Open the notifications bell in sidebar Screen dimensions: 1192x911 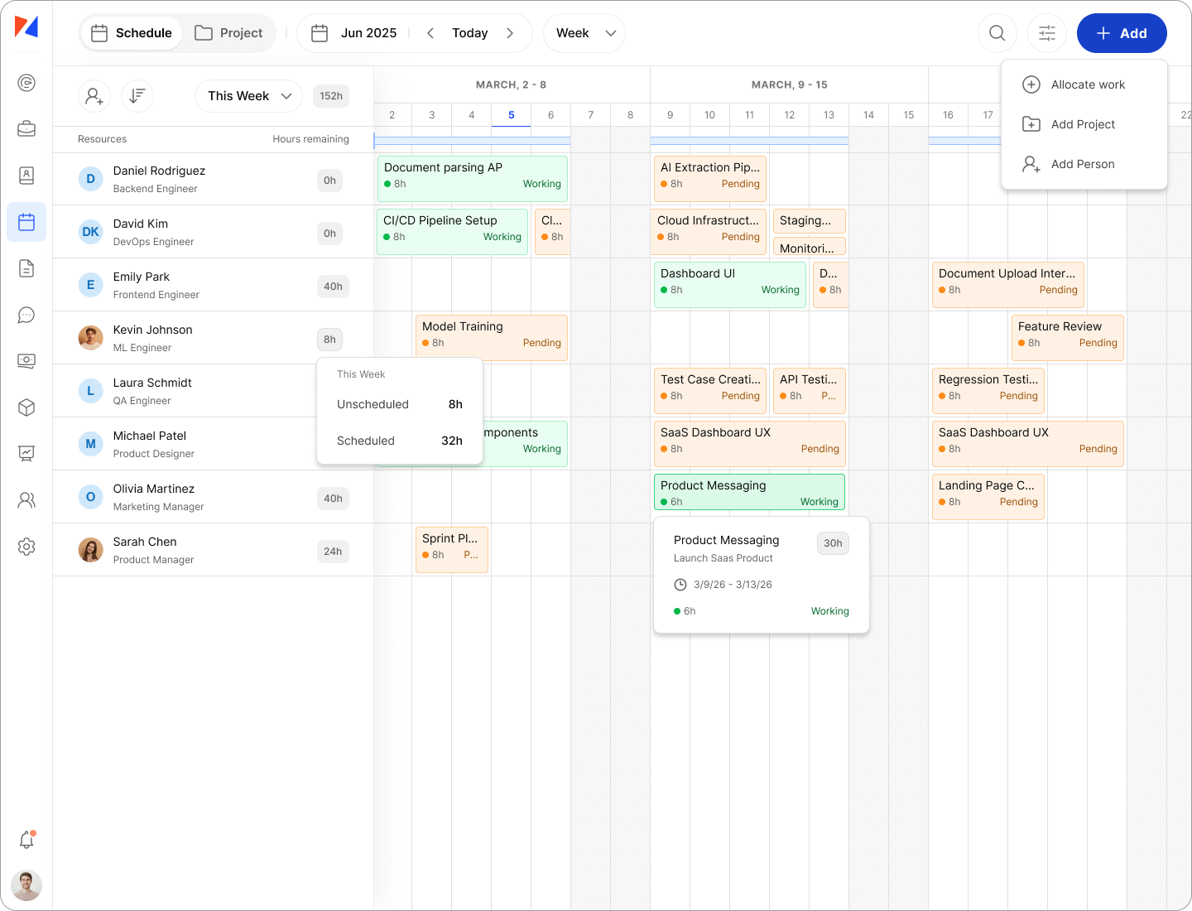(26, 840)
